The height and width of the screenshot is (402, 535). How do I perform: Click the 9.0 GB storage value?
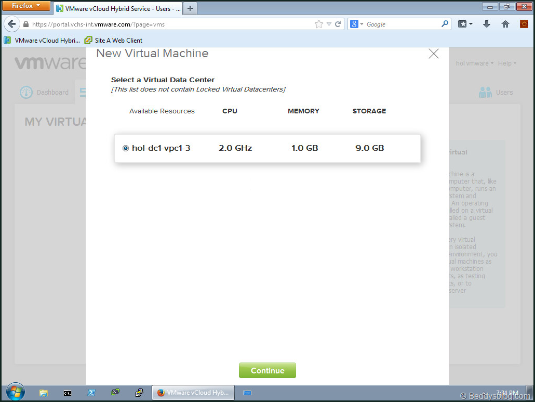pos(370,148)
